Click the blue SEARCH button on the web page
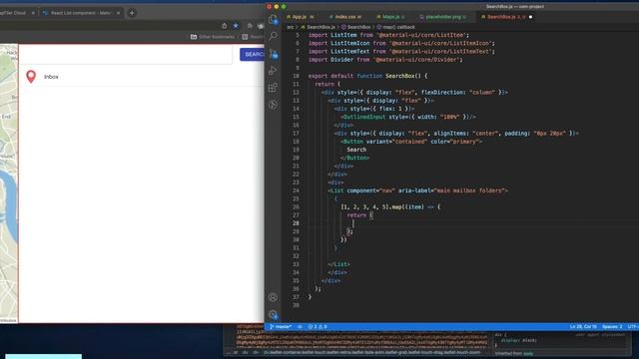Screen dimensions: 639x359 (x=252, y=54)
